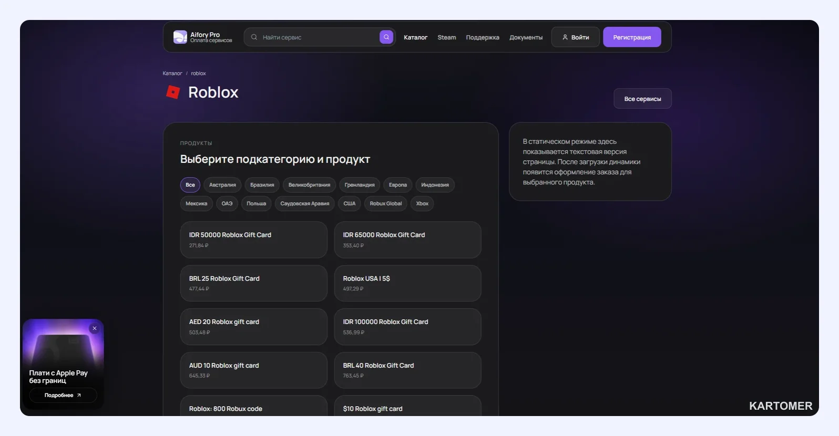839x436 pixels.
Task: Click the Войти login button
Action: 576,37
